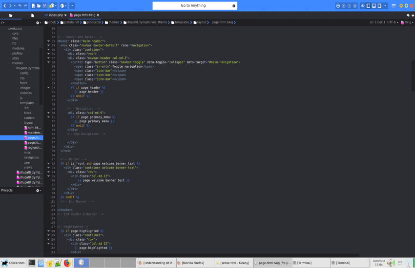Click the Places tree vertical scrollbar

click(41, 77)
